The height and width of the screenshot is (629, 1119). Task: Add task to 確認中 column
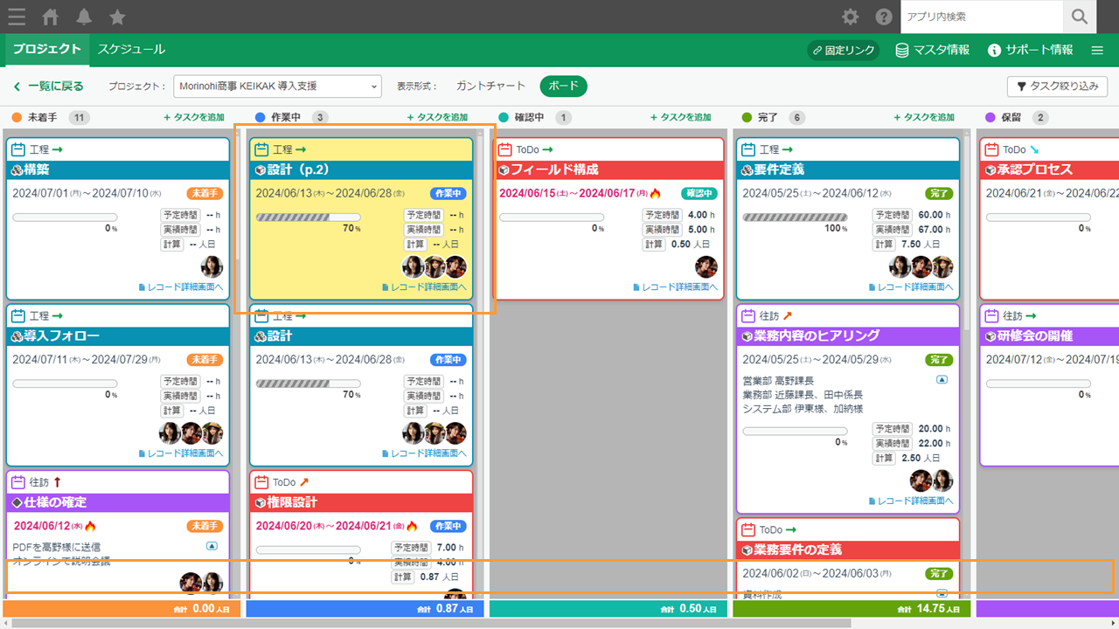coord(680,117)
